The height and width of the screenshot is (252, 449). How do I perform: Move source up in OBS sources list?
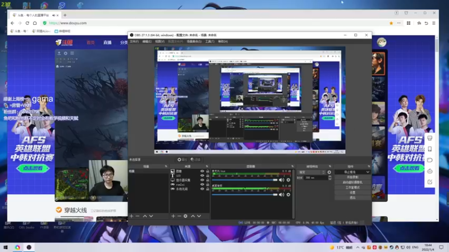(193, 216)
